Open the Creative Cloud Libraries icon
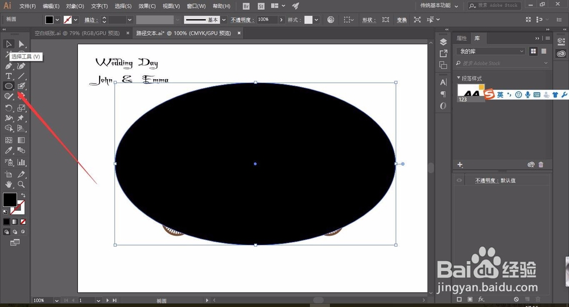Viewport: 569px width, 307px height. 562,54
